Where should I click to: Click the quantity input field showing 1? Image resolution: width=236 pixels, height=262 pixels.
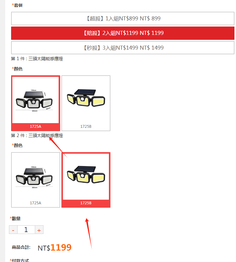point(26,230)
